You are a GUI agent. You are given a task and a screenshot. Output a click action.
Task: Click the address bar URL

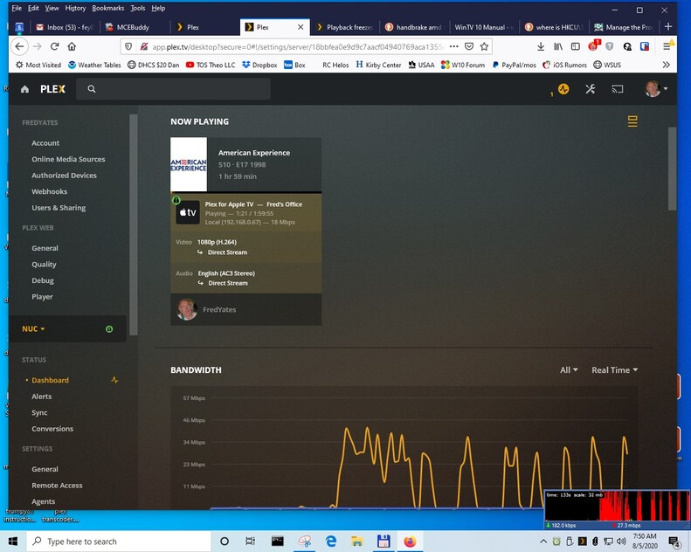(298, 46)
